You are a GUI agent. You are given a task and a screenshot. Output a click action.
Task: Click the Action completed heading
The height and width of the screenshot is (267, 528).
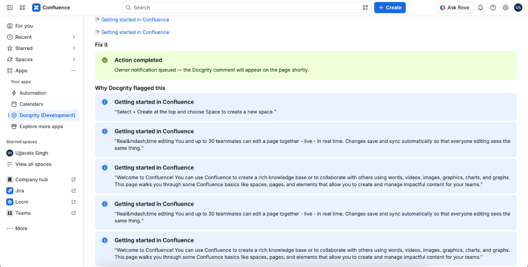click(138, 60)
